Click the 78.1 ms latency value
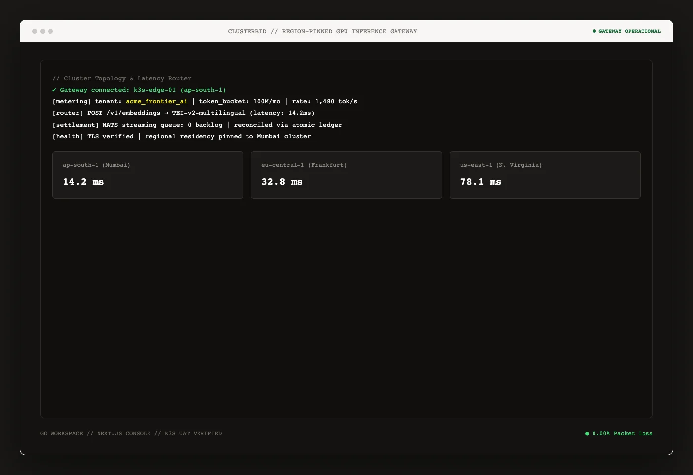The image size is (693, 475). [x=481, y=182]
